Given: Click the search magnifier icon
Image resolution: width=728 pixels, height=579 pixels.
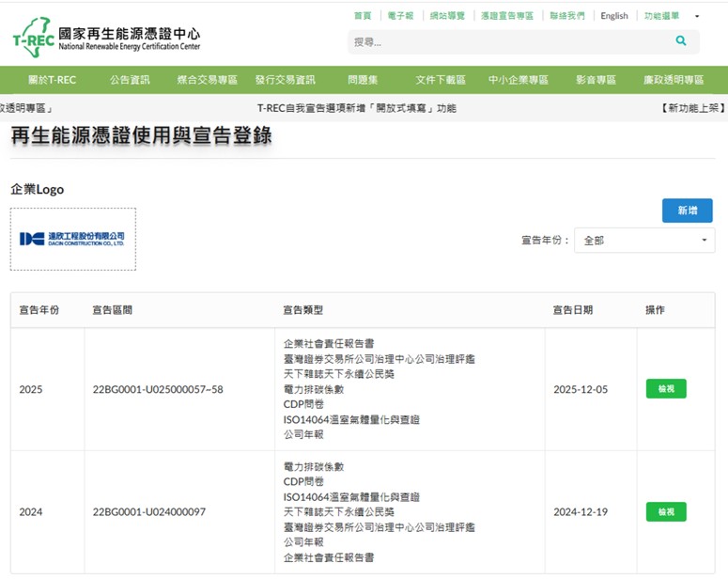Looking at the screenshot, I should pyautogui.click(x=681, y=41).
